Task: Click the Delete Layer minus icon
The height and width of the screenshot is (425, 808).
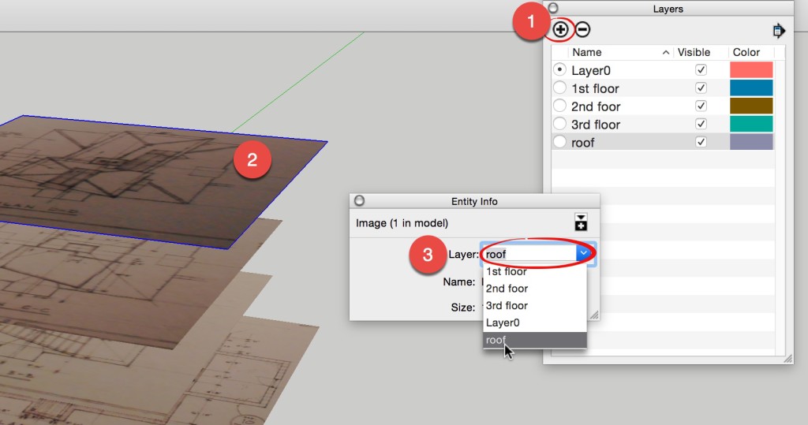Action: click(582, 30)
